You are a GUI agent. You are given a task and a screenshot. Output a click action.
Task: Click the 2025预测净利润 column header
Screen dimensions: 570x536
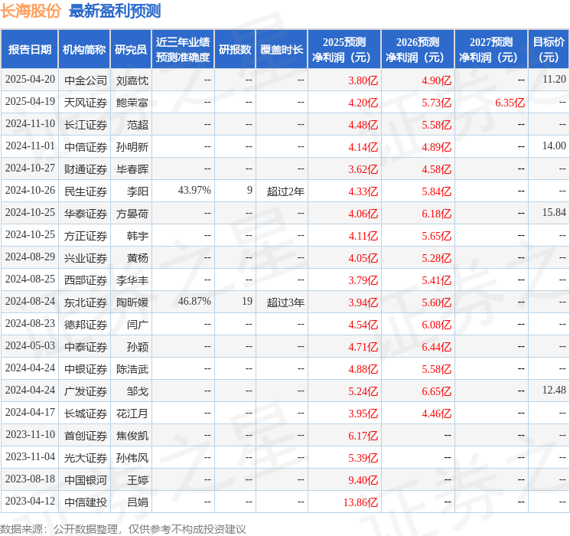(x=344, y=50)
